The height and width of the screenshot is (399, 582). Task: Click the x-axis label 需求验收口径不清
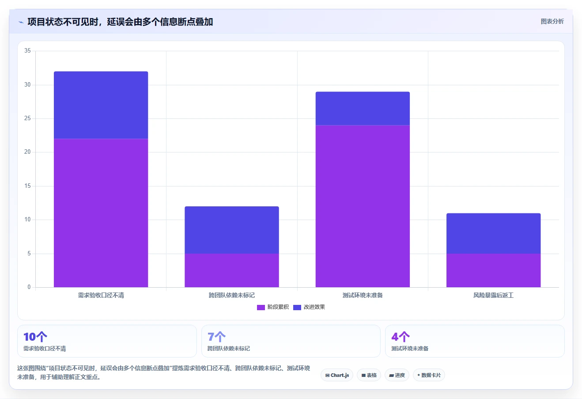101,295
